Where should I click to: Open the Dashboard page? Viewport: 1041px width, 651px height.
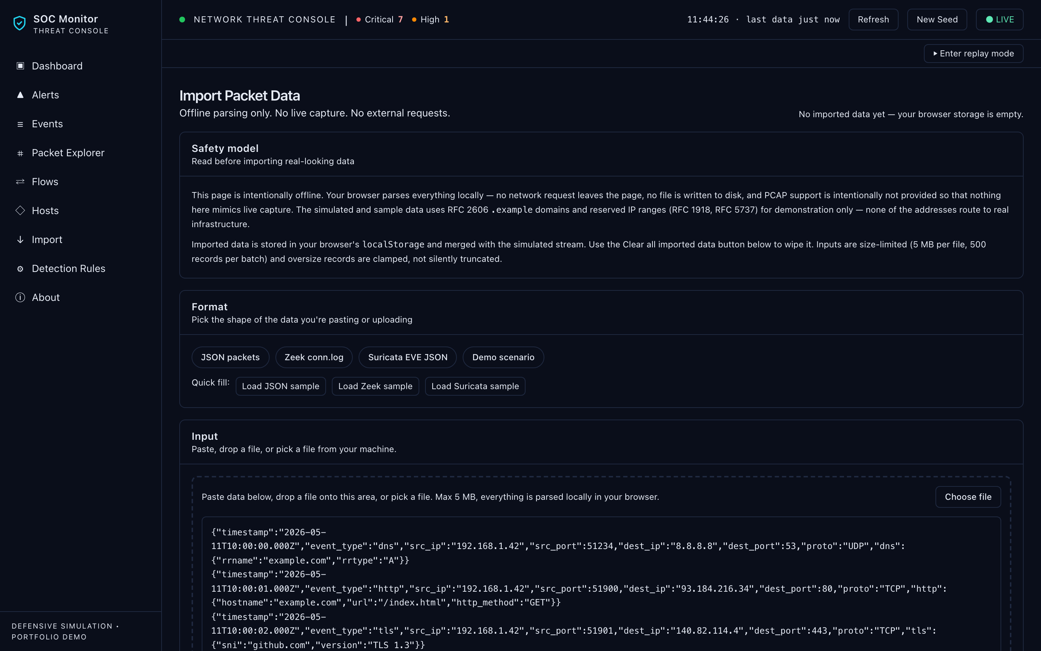(81, 66)
